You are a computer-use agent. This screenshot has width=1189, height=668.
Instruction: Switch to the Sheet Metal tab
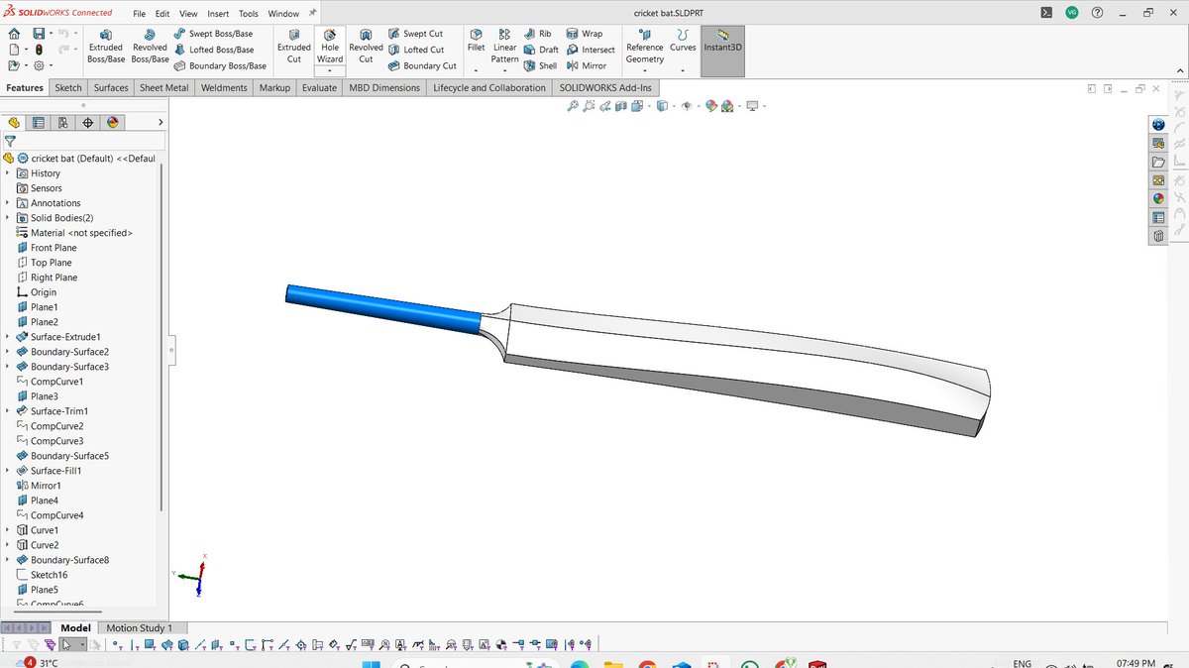coord(163,88)
